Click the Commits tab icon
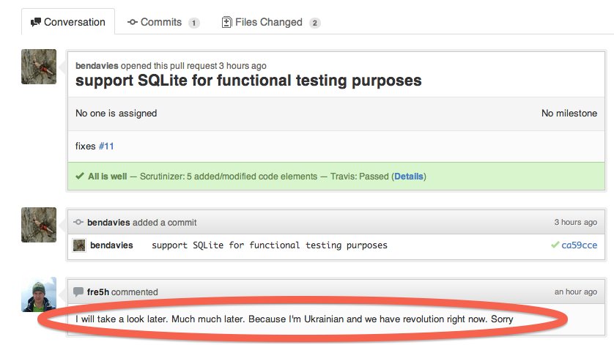This screenshot has height=345, width=614. tap(133, 22)
